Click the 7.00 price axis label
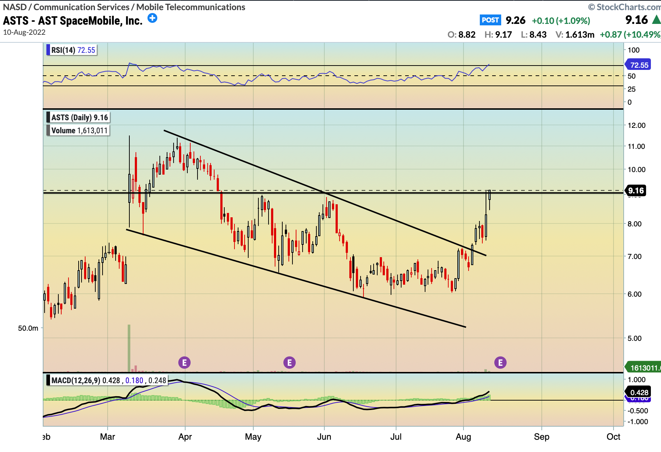This screenshot has height=452, width=661. 635,256
